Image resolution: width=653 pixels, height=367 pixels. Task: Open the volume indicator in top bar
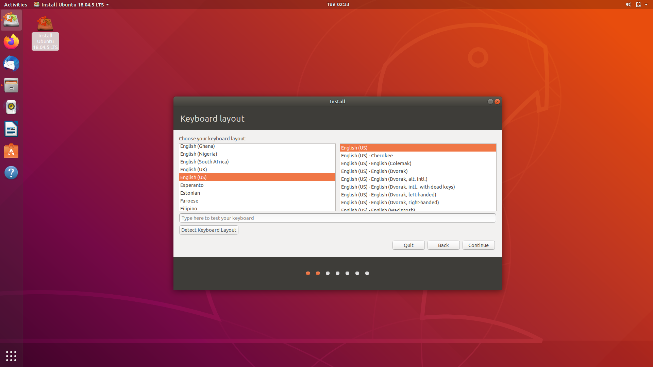click(628, 4)
